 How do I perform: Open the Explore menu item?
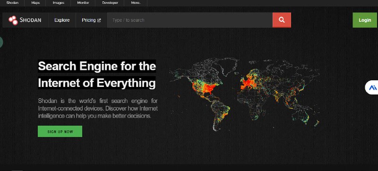[x=62, y=20]
